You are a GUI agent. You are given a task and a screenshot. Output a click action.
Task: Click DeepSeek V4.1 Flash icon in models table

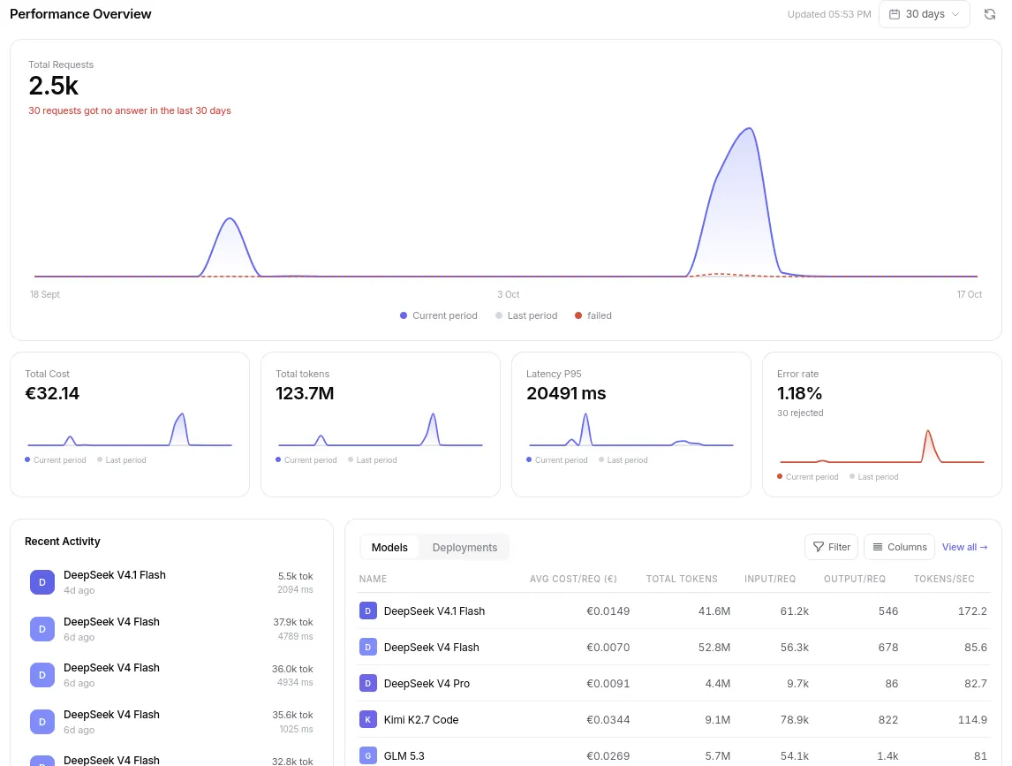point(368,611)
